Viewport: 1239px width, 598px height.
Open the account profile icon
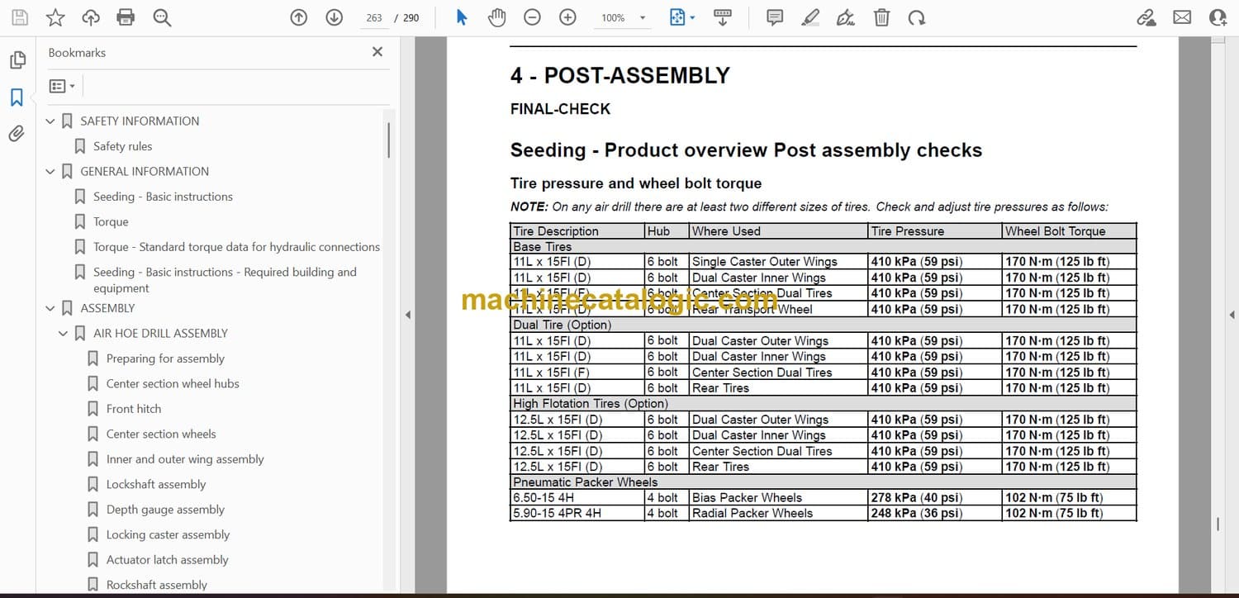(x=1218, y=17)
